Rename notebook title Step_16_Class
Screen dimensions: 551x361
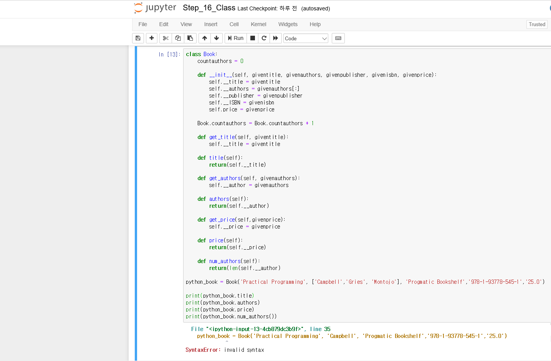pos(209,8)
